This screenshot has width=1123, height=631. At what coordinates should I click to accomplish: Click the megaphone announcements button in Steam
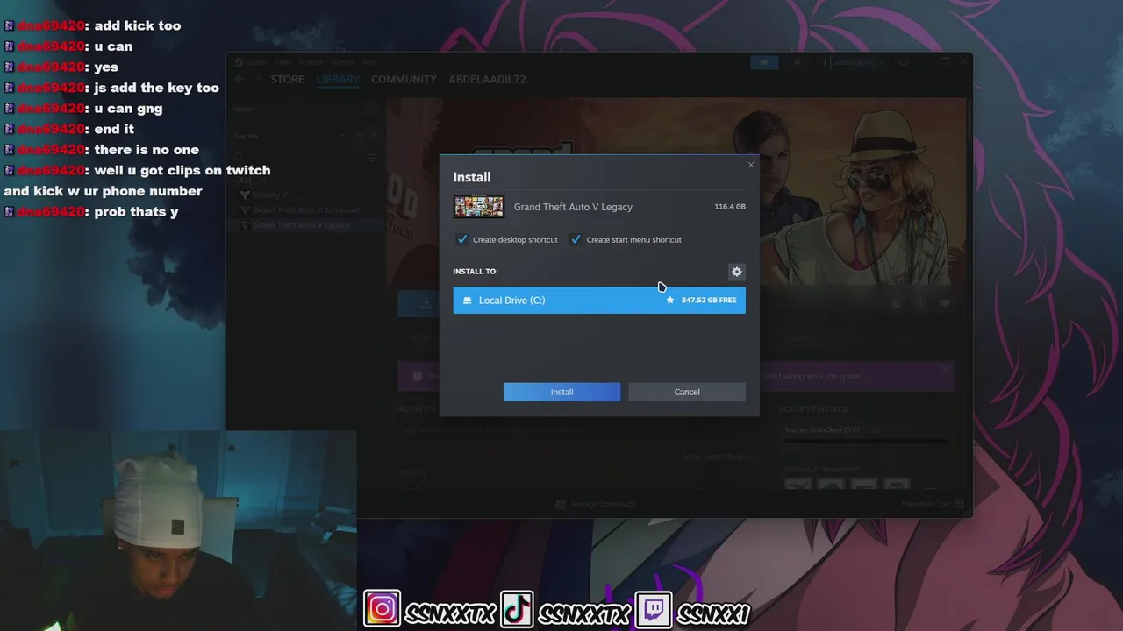(763, 62)
